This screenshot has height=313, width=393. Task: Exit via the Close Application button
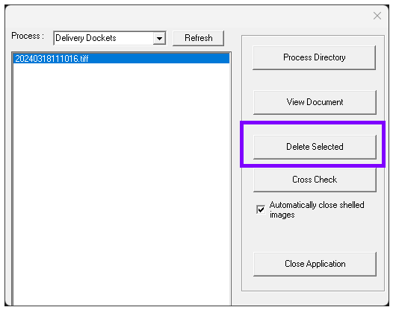(x=315, y=264)
